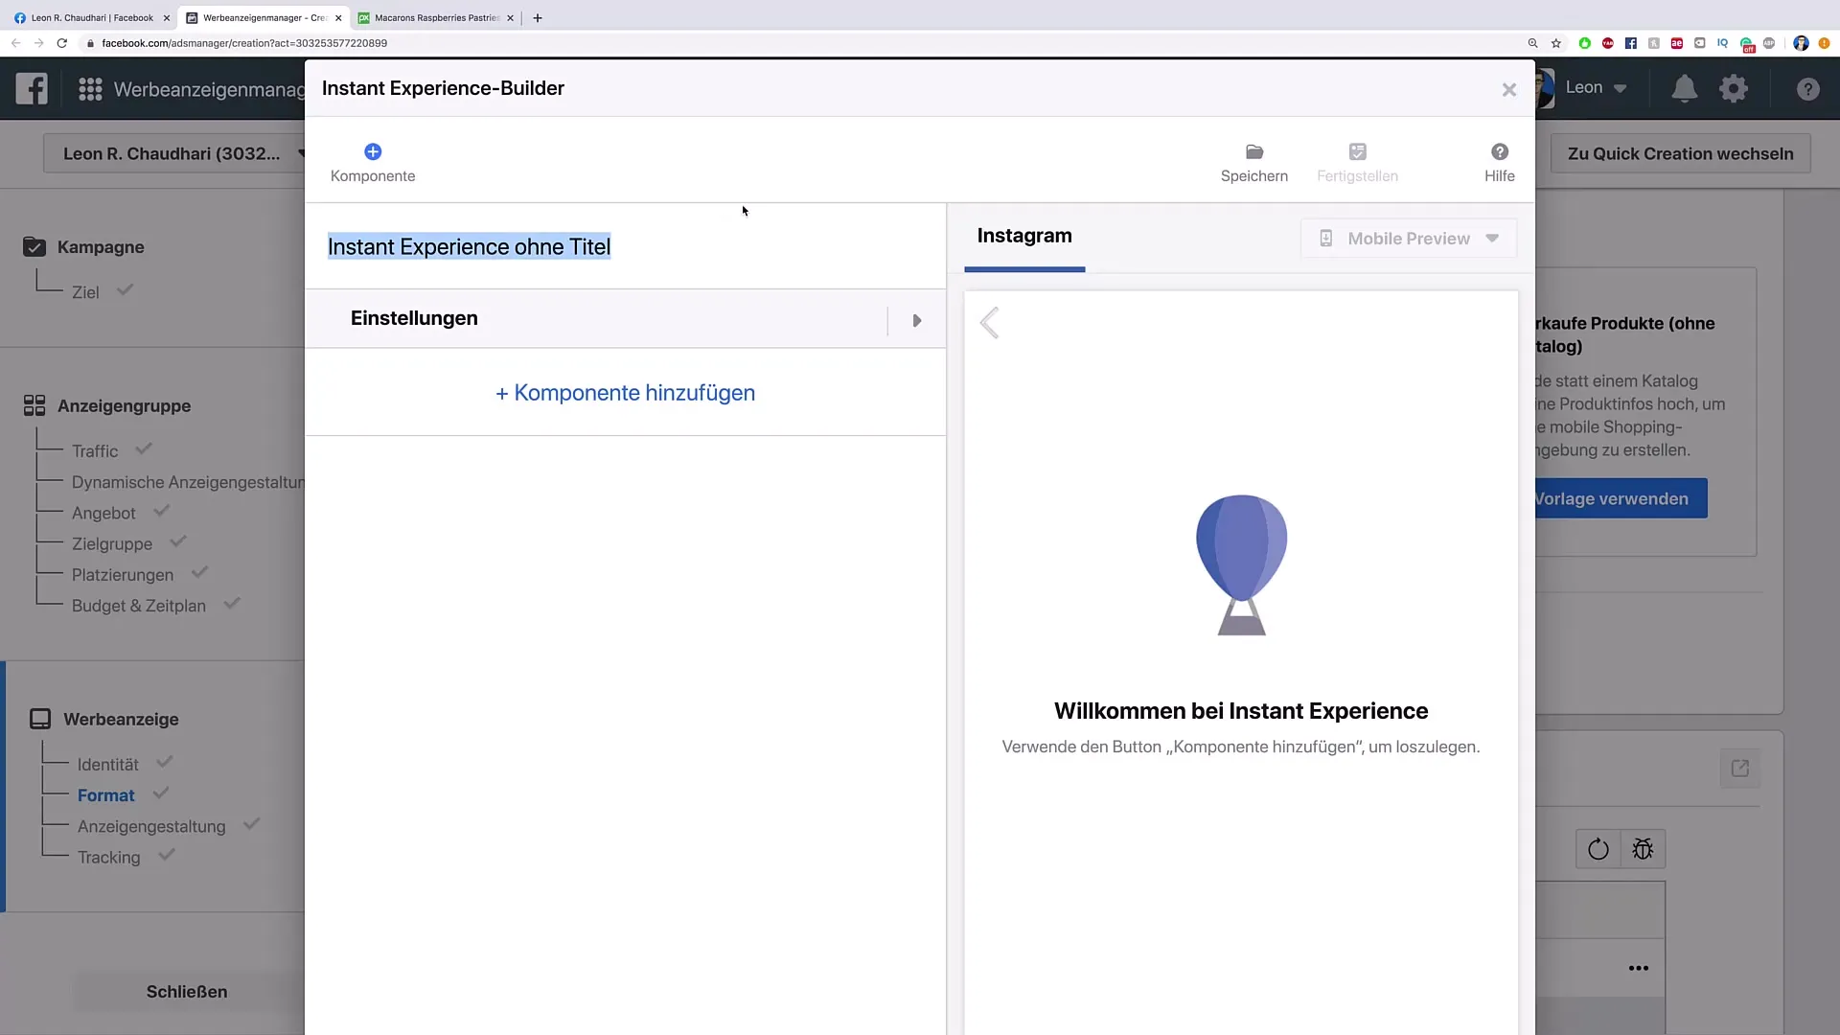Open the apps grid menu icon
The width and height of the screenshot is (1840, 1035).
click(90, 89)
